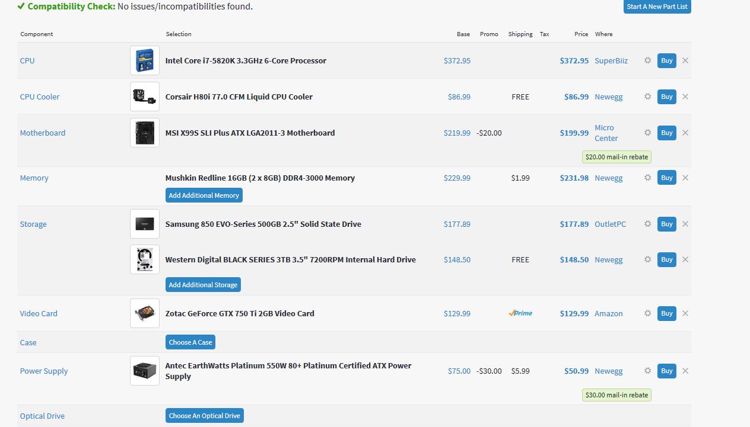Open the Video Card category link
The height and width of the screenshot is (427, 750).
coord(39,313)
